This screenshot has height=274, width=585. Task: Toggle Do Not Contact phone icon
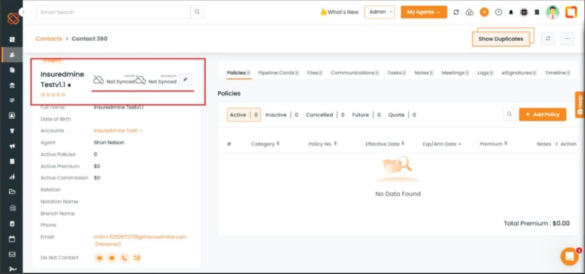point(124,258)
